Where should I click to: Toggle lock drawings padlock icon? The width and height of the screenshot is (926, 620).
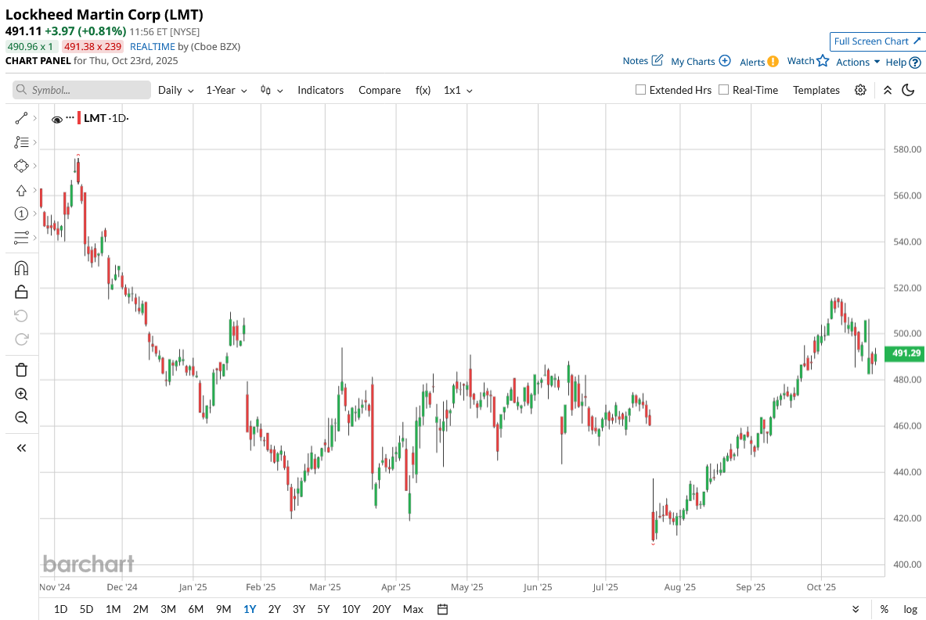click(x=21, y=292)
